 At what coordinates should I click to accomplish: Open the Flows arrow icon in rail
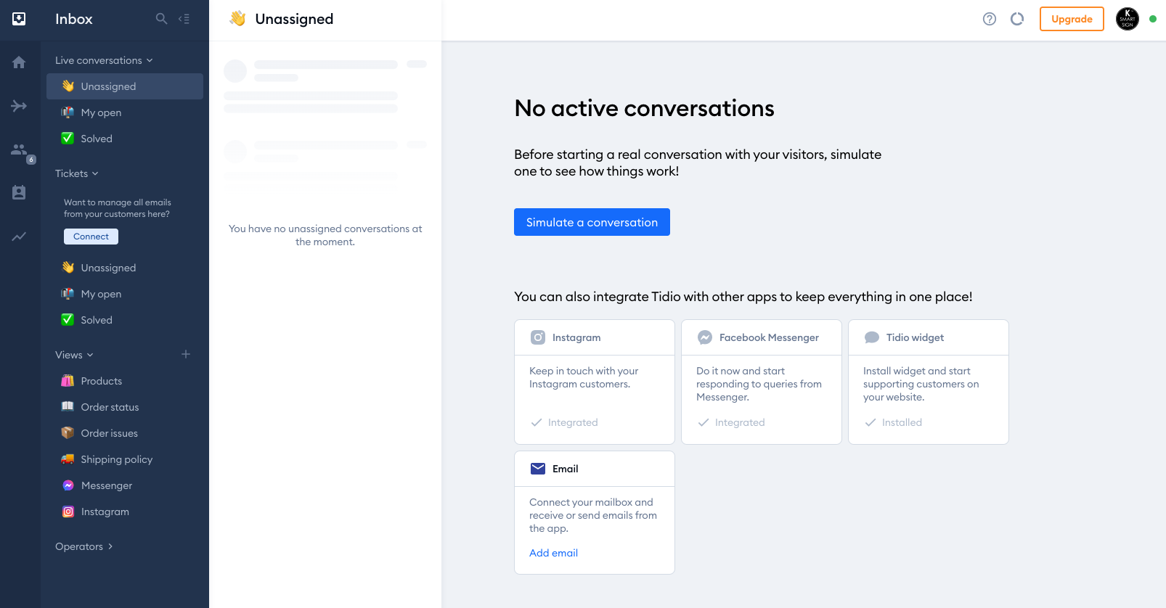19,106
